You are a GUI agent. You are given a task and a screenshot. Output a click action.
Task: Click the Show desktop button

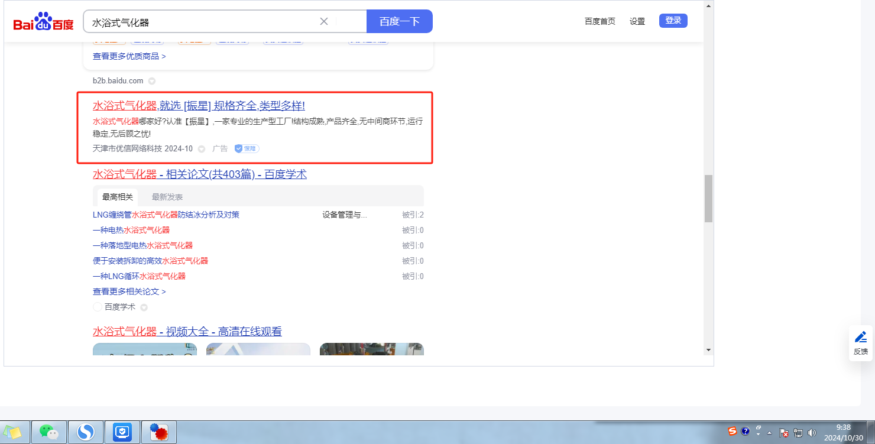coord(870,433)
